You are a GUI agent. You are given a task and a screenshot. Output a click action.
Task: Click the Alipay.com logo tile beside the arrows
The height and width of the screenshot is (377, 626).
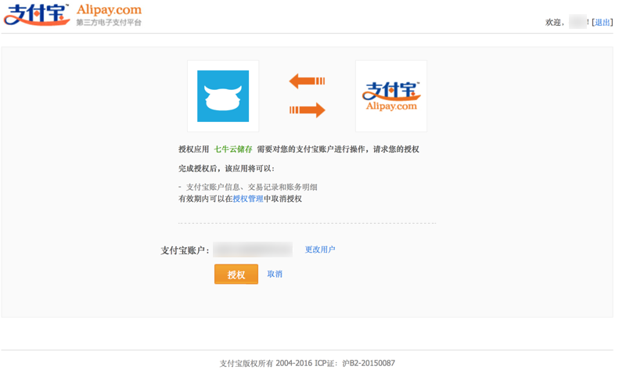tap(391, 96)
